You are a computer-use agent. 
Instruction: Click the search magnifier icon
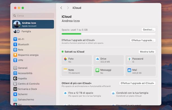click(x=14, y=16)
